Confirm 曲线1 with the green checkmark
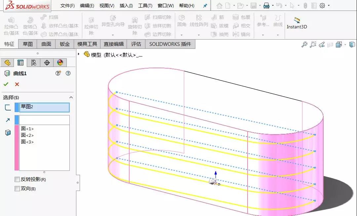Screen dimensions: 357x216 (6, 84)
